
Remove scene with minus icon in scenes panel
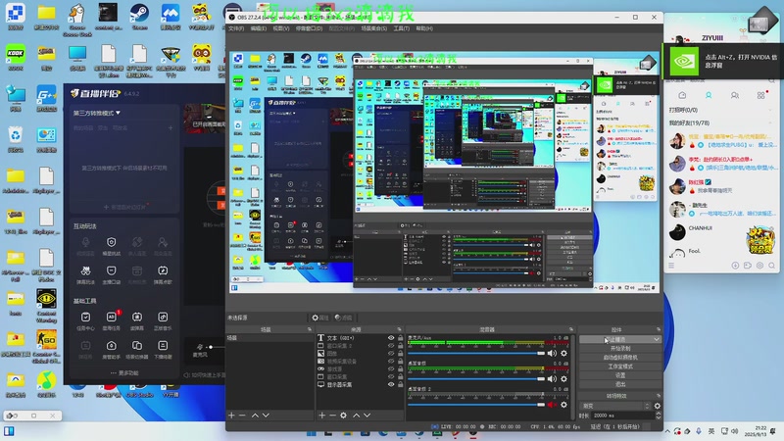coord(242,416)
